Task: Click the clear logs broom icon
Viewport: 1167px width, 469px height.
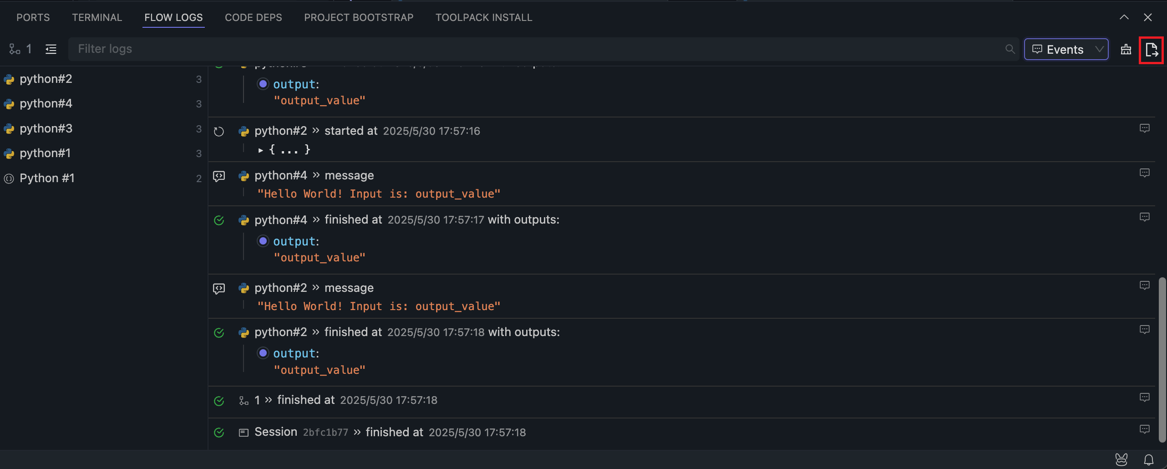Action: click(x=1126, y=50)
